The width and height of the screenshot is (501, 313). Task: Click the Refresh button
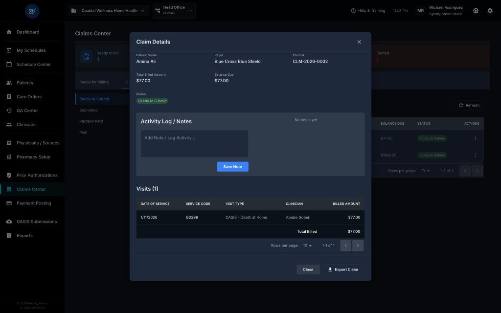click(x=469, y=106)
